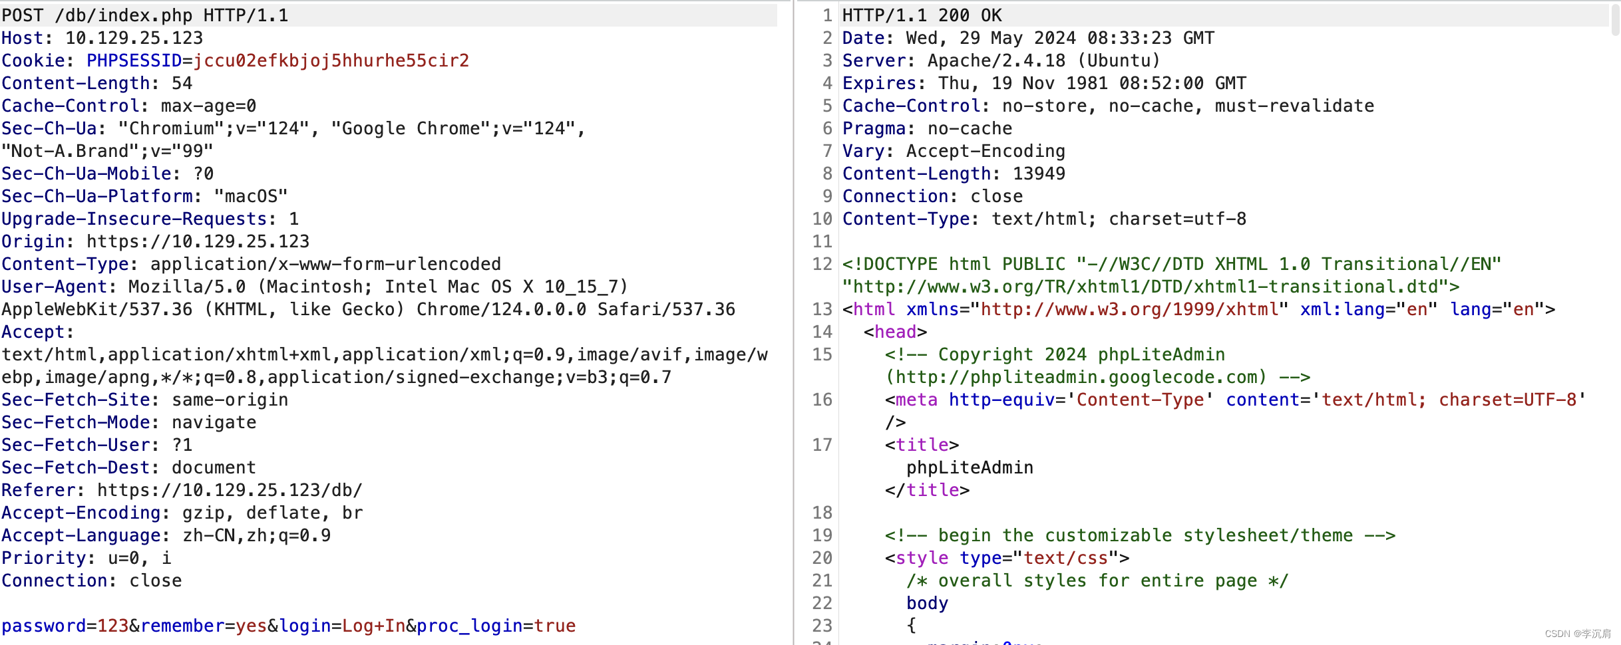Click the html xmlns opening tag line
Screen dimensions: 1621x645
1199,309
